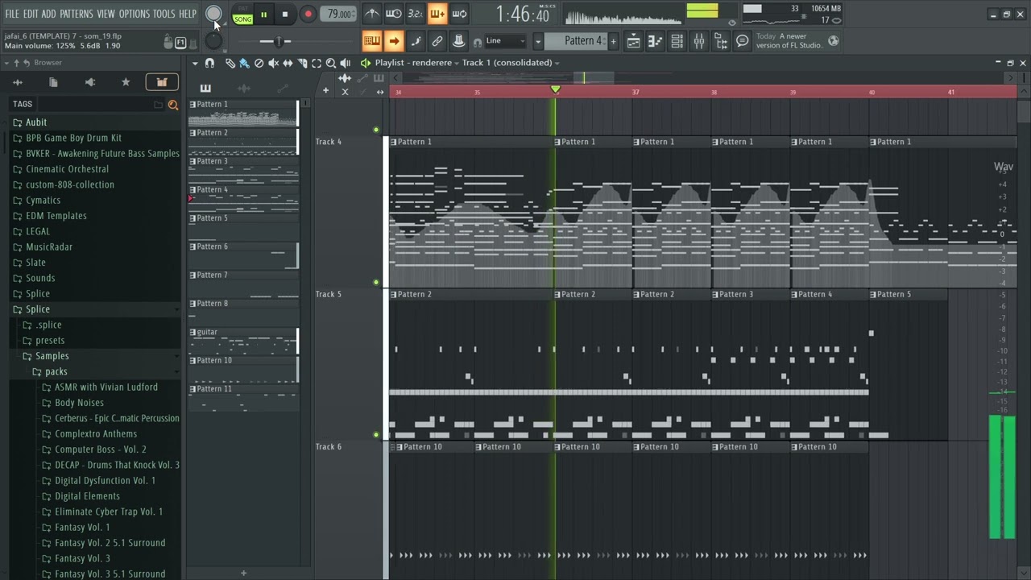Toggle the auto-scrolling arrow button

(x=393, y=41)
